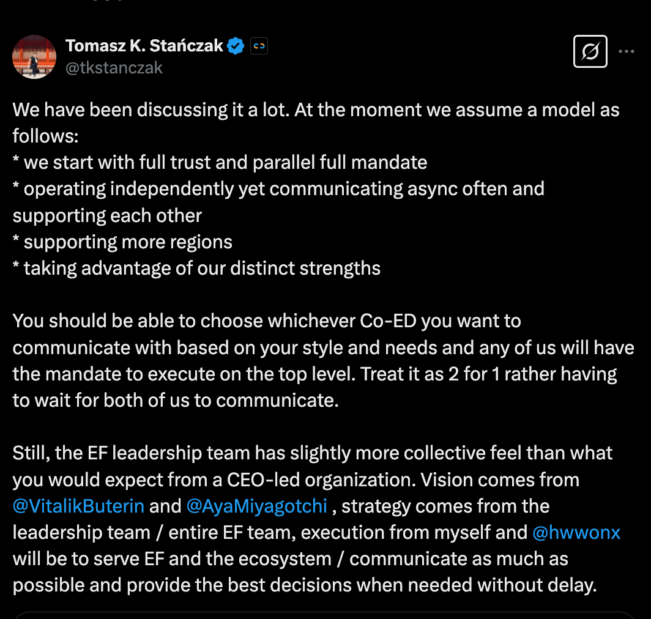This screenshot has width=651, height=619.
Task: Click the affiliation badge beside the name
Action: coord(259,46)
